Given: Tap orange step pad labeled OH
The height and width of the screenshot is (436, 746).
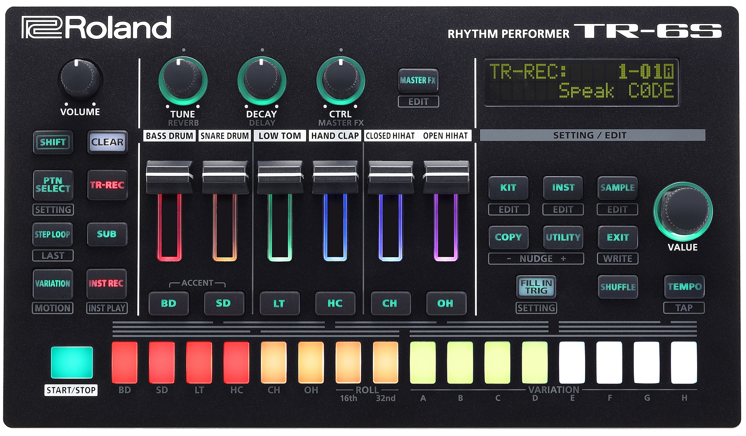Looking at the screenshot, I should (311, 362).
